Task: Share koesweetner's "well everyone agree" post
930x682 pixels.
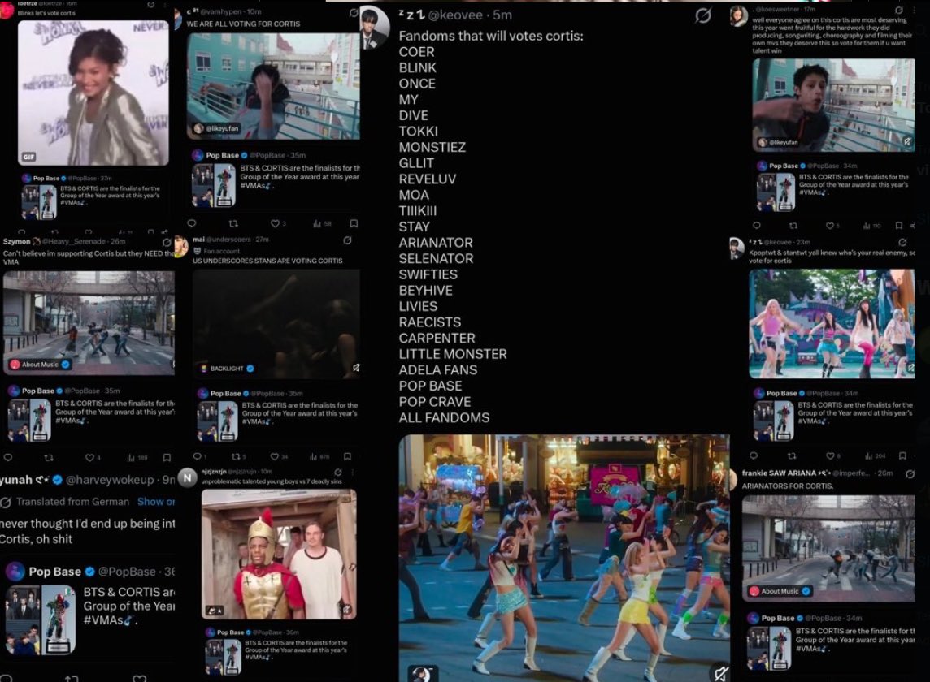Action: (914, 225)
